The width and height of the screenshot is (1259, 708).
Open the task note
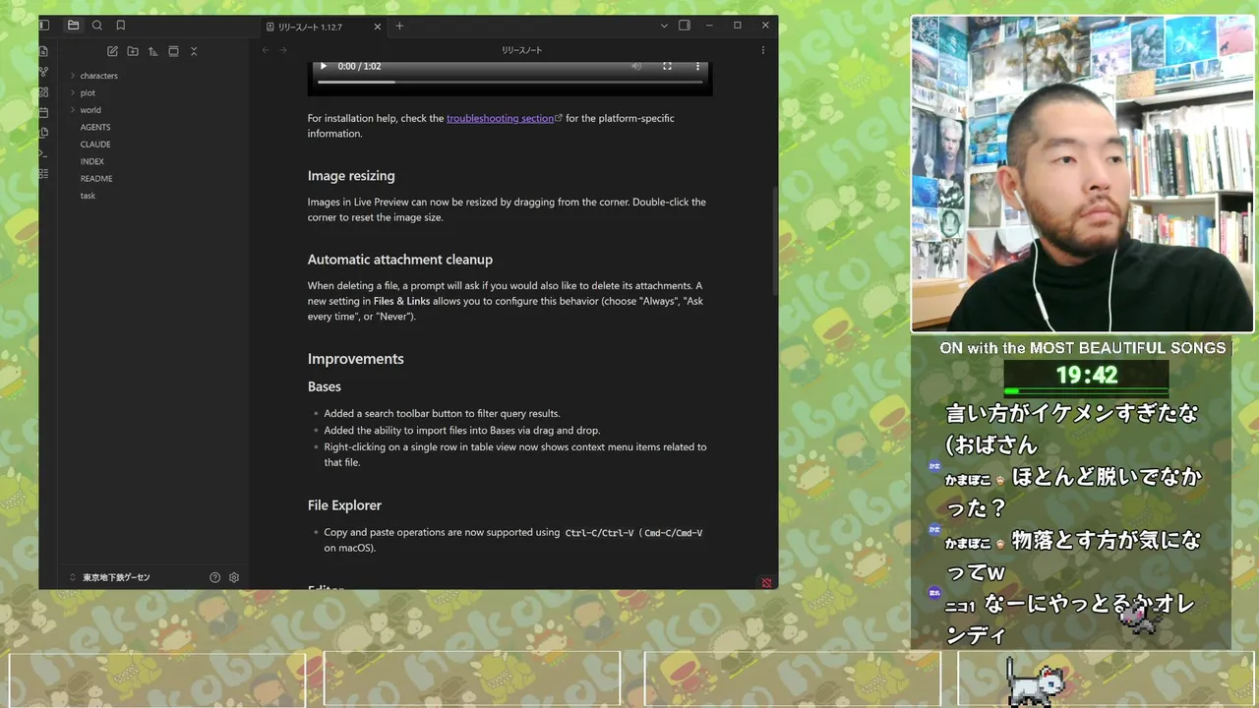(x=88, y=196)
